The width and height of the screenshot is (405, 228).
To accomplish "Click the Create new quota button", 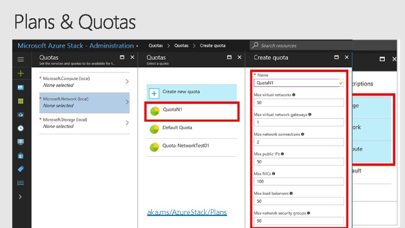I will 192,92.
